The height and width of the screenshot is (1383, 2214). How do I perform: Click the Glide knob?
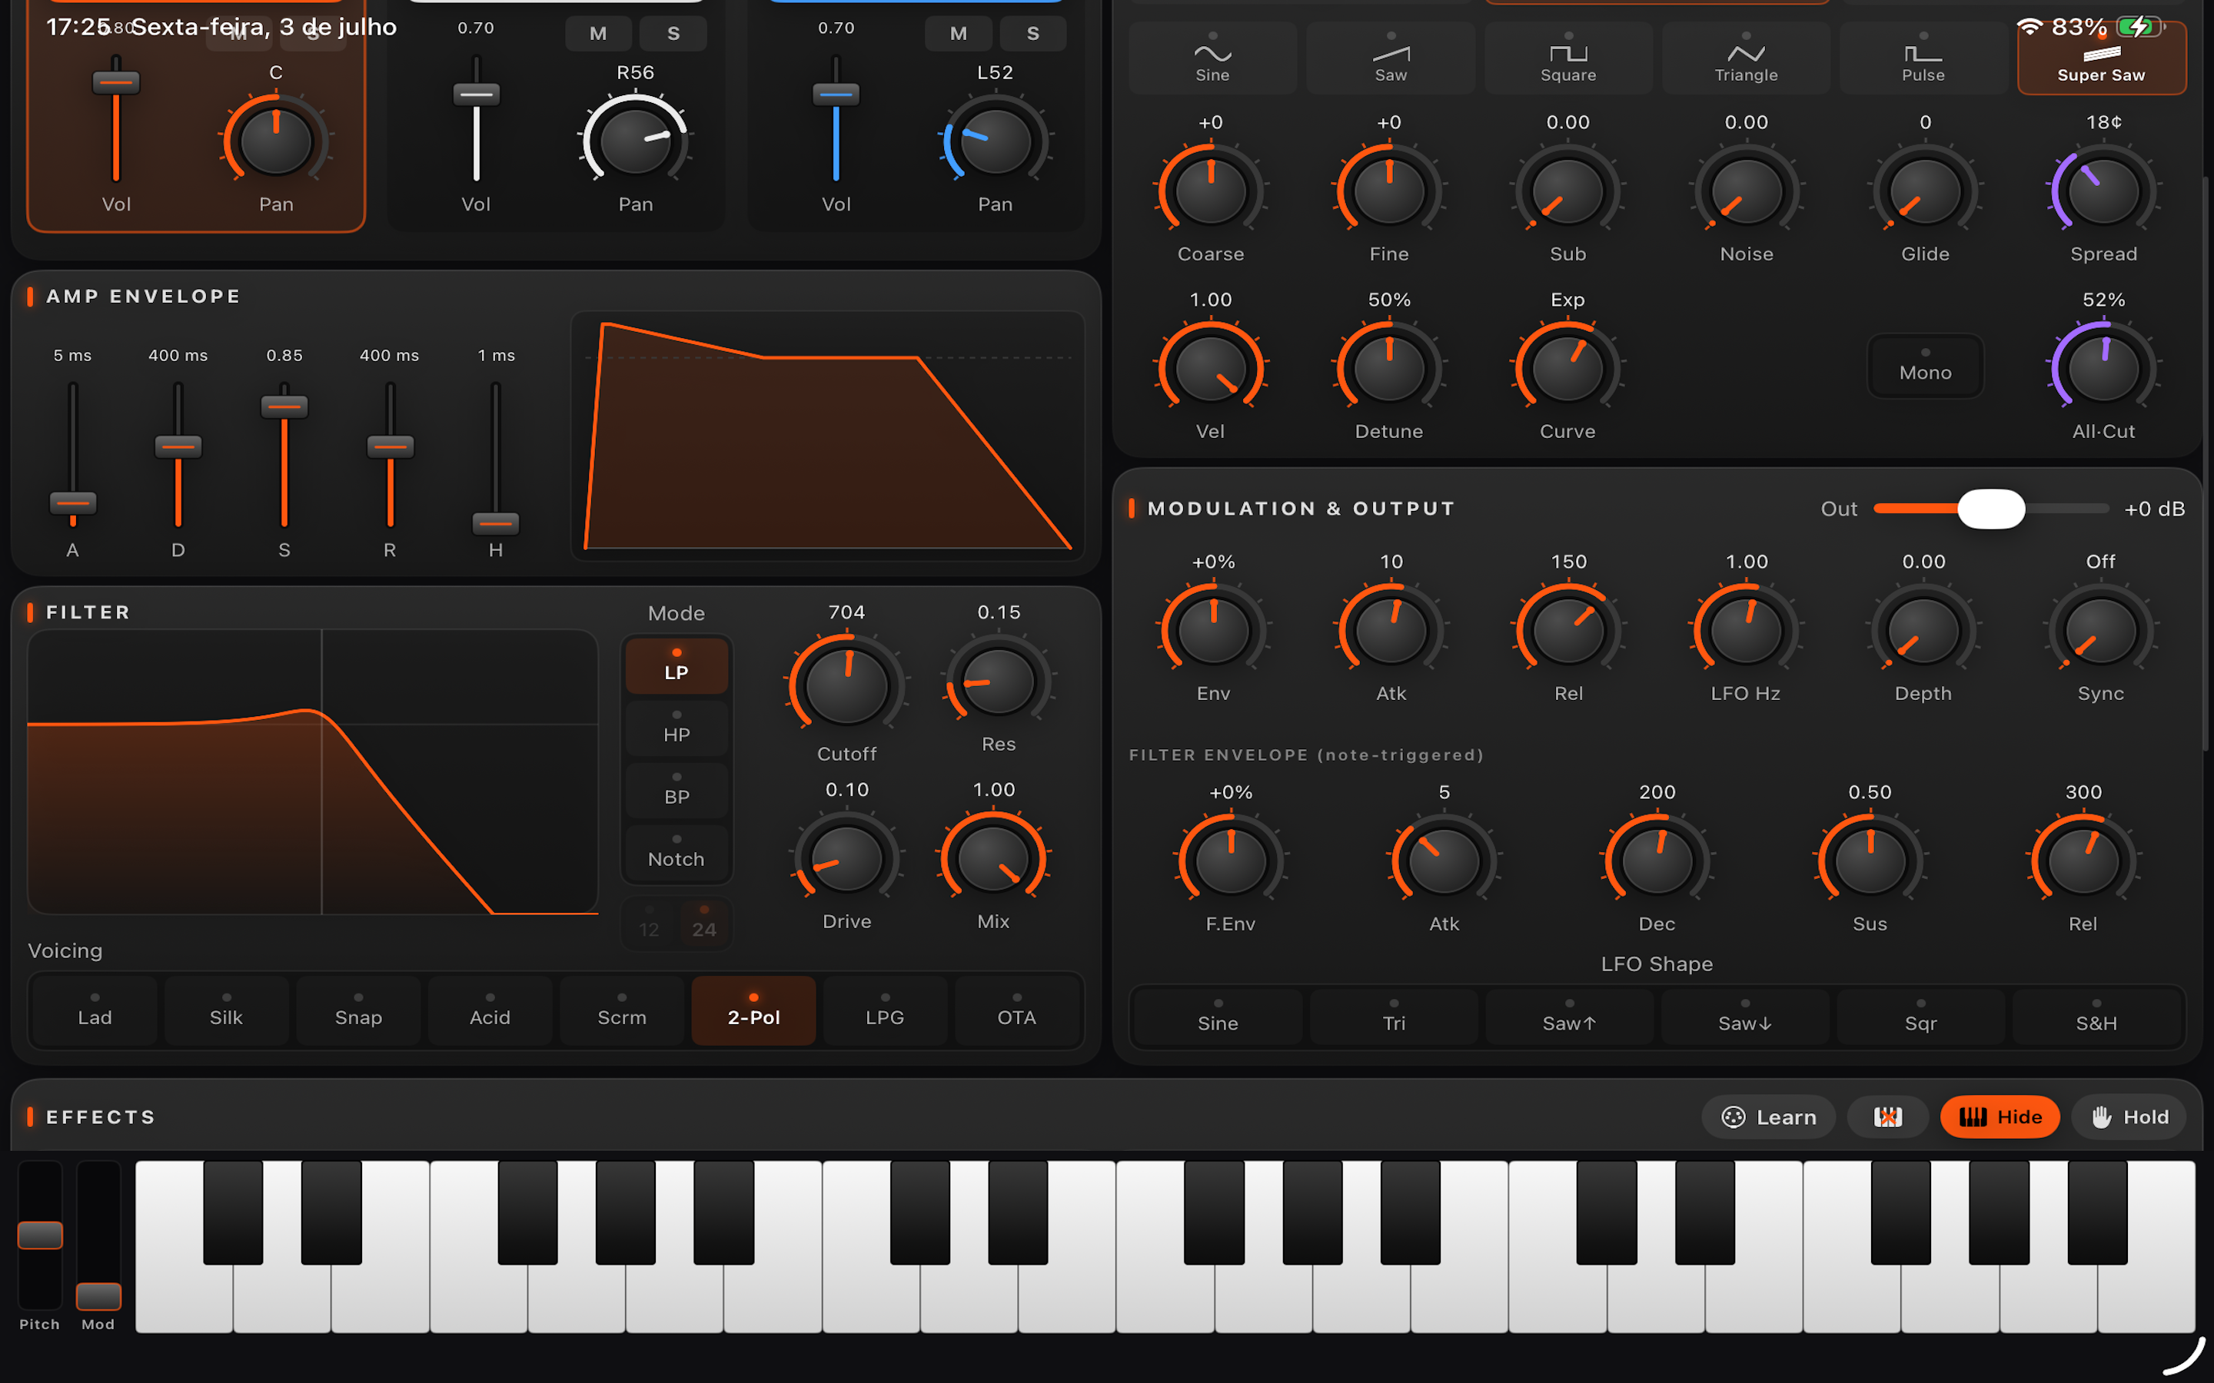(x=1925, y=191)
